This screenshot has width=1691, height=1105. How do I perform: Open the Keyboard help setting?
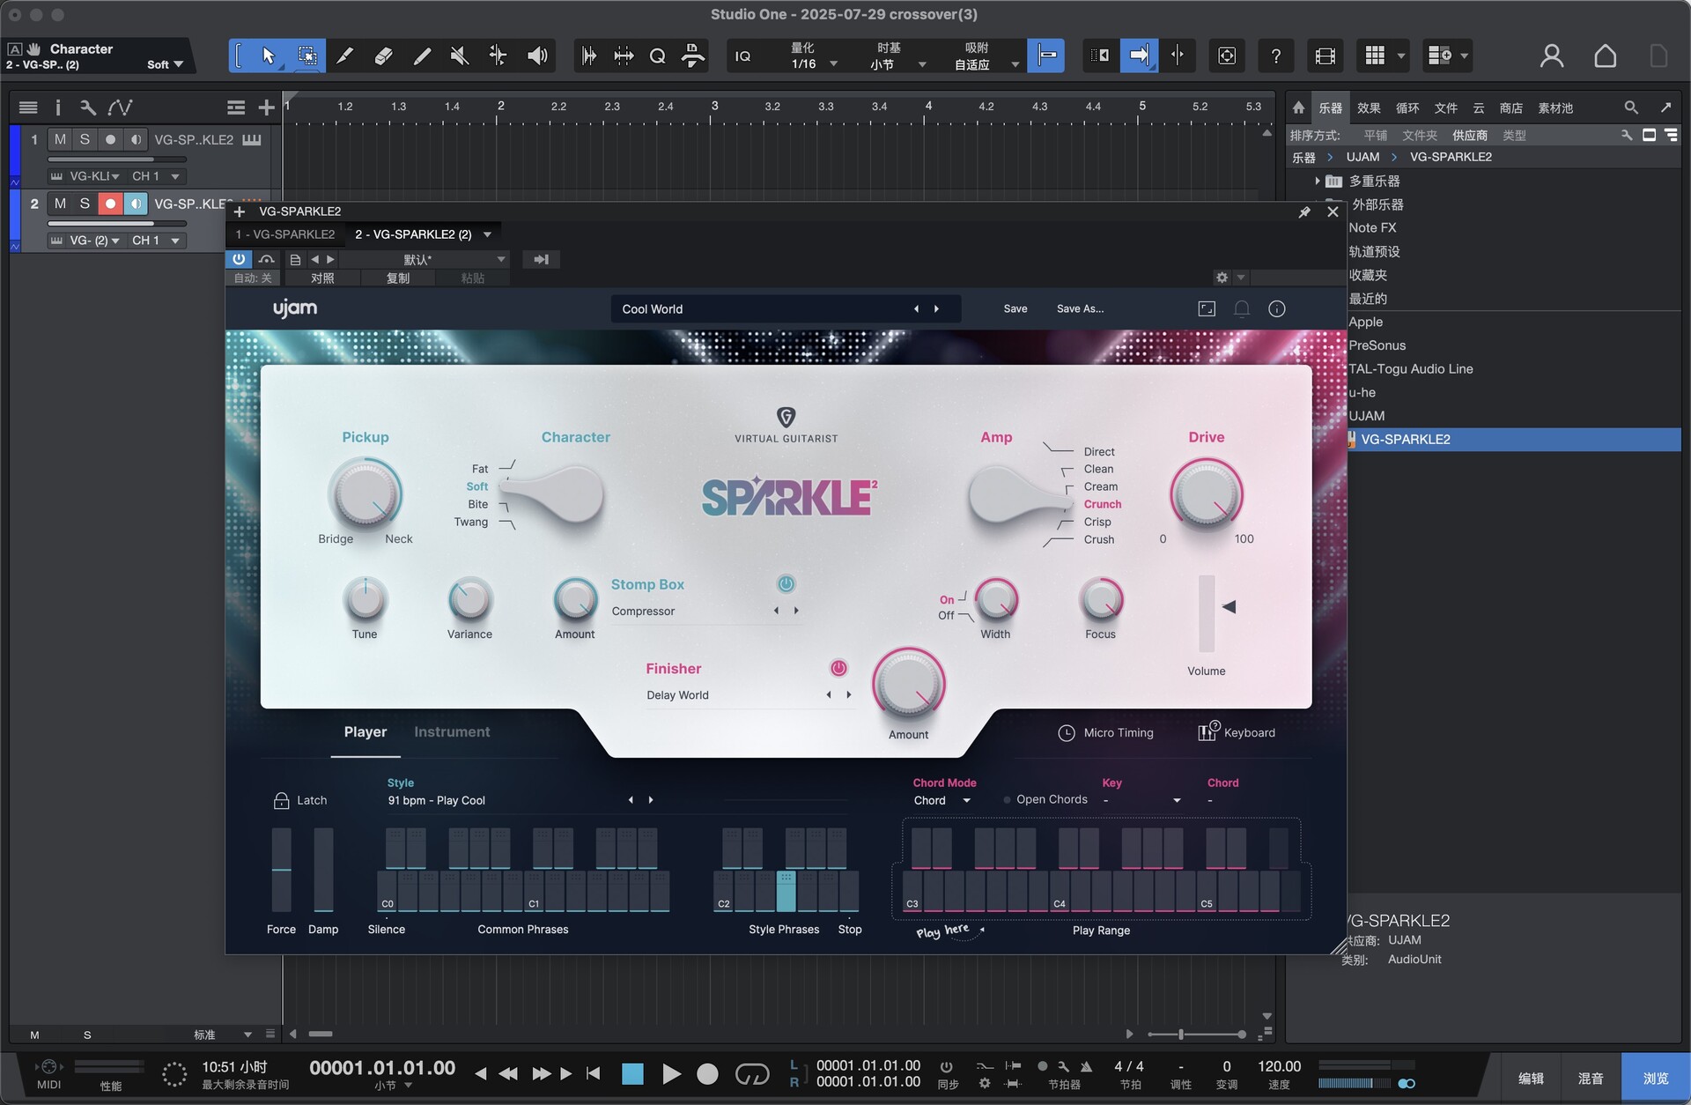point(1237,731)
